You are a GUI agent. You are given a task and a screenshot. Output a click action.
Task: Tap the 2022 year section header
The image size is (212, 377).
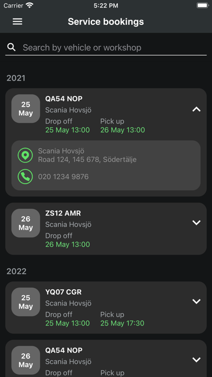coord(16,271)
